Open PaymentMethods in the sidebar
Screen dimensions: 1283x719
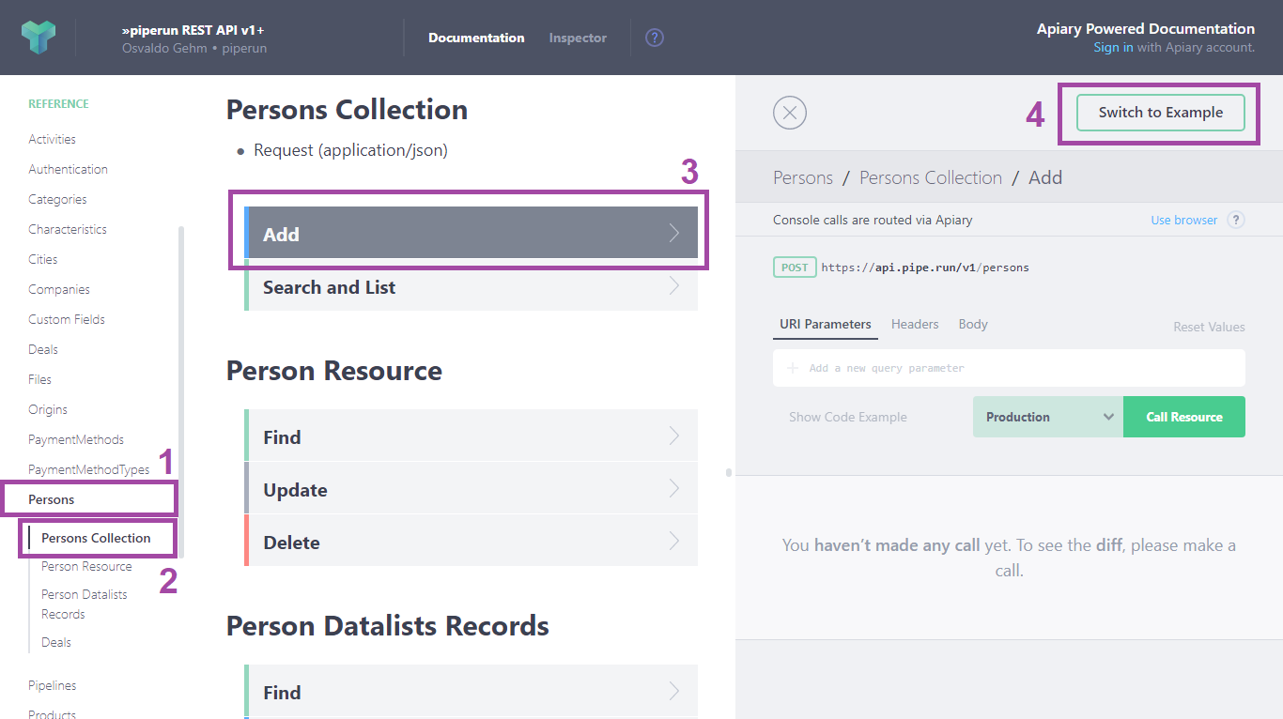pos(76,439)
